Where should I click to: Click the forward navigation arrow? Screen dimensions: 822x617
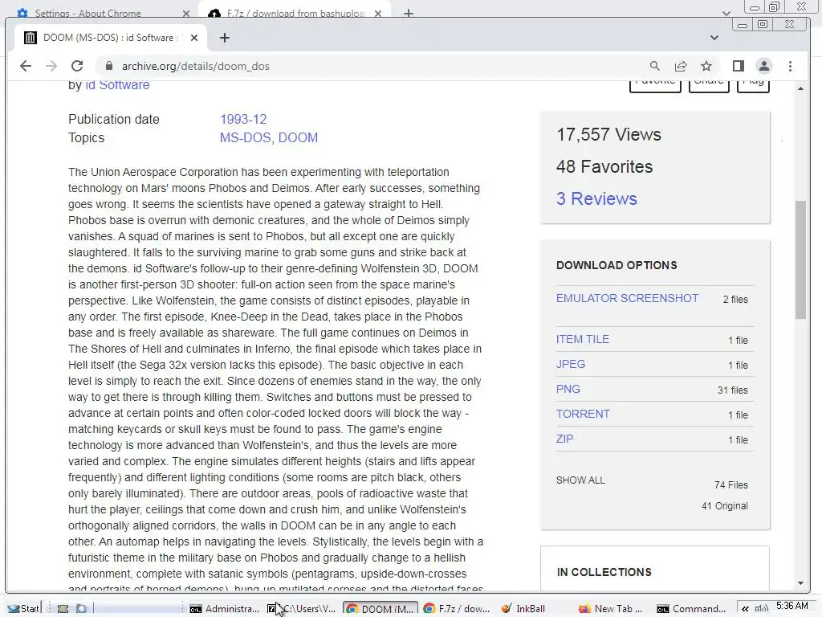(51, 66)
